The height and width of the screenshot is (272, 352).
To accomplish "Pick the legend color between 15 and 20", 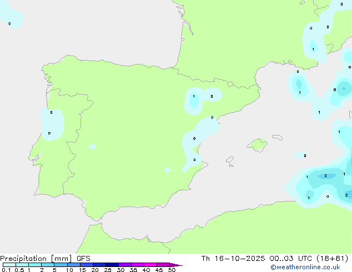I will click(x=87, y=265).
